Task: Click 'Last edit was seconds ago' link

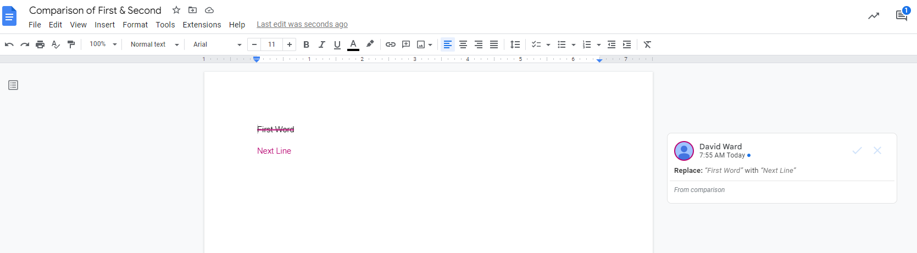Action: 302,25
